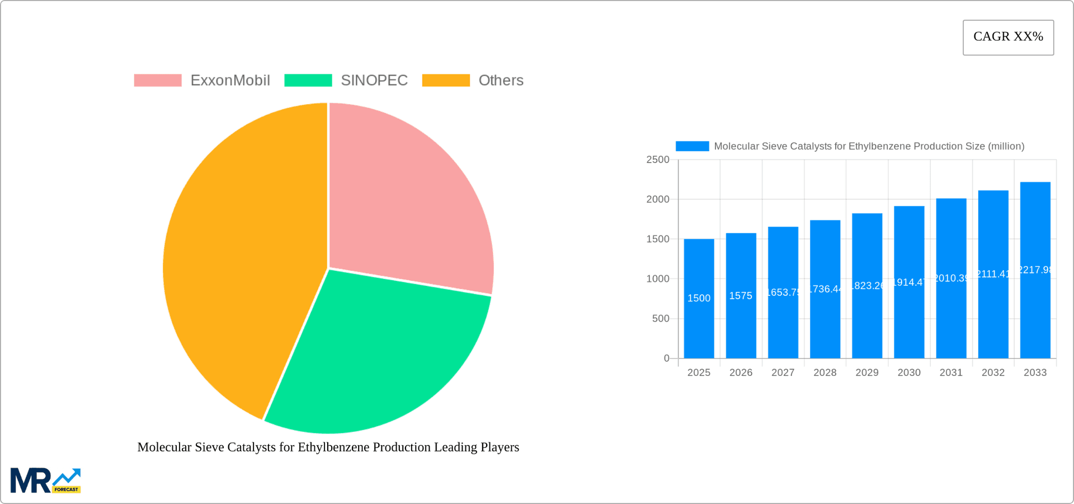This screenshot has height=504, width=1074.
Task: Click the blue bar chart legend marker
Action: [692, 146]
